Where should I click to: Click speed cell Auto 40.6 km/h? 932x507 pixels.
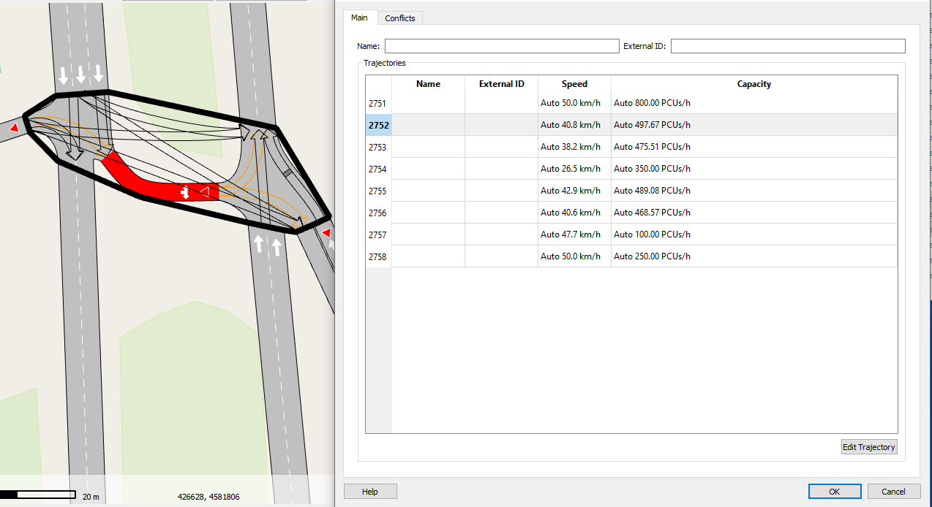pos(574,213)
